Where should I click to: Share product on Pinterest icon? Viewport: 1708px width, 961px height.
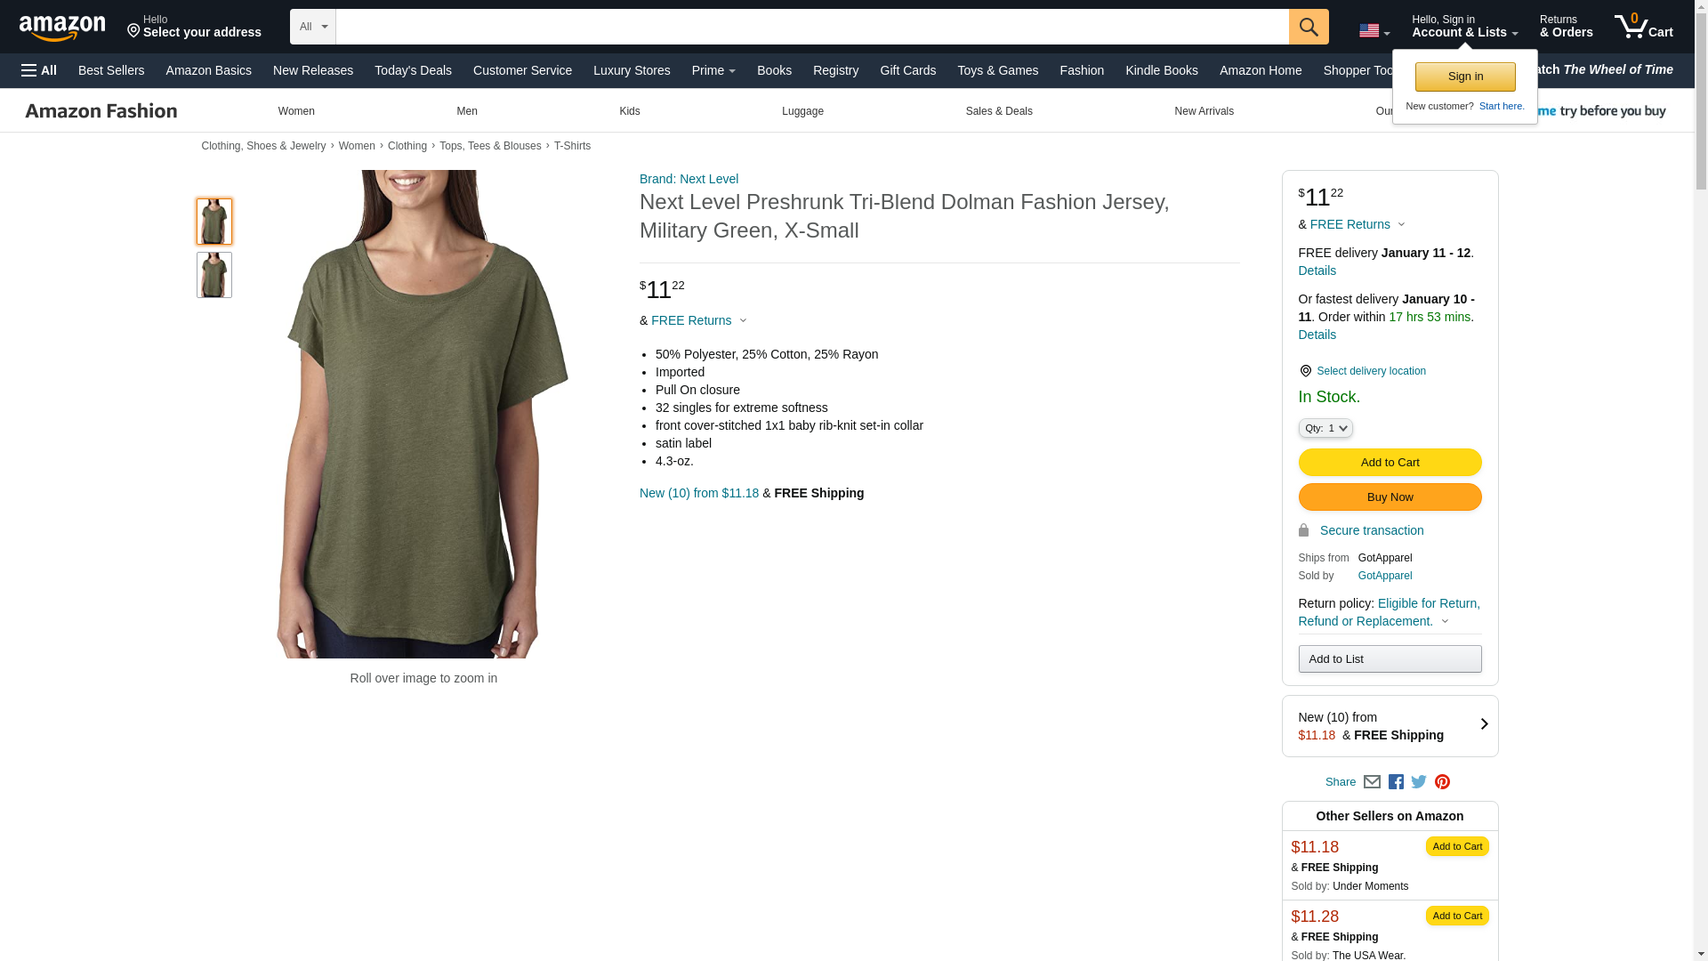tap(1442, 782)
